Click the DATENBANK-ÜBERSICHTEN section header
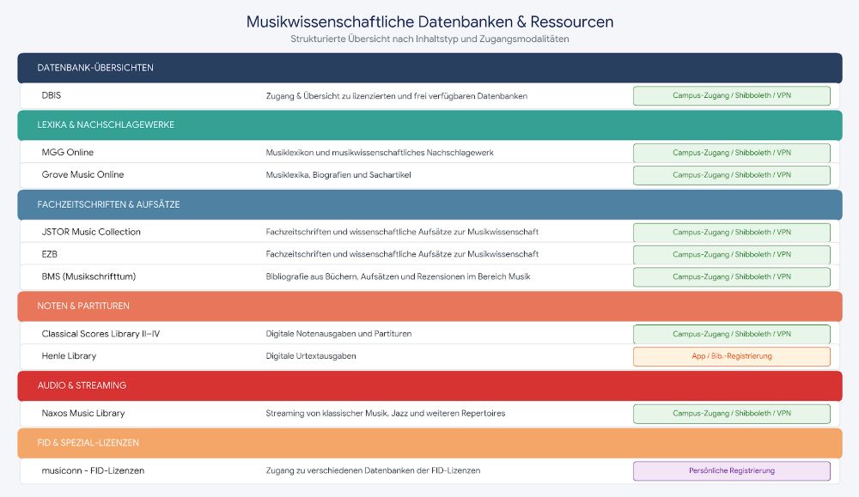The image size is (859, 497). click(x=429, y=68)
